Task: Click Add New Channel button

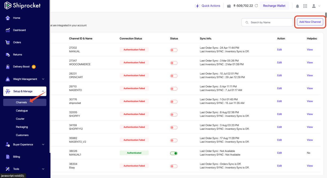Action: [310, 22]
